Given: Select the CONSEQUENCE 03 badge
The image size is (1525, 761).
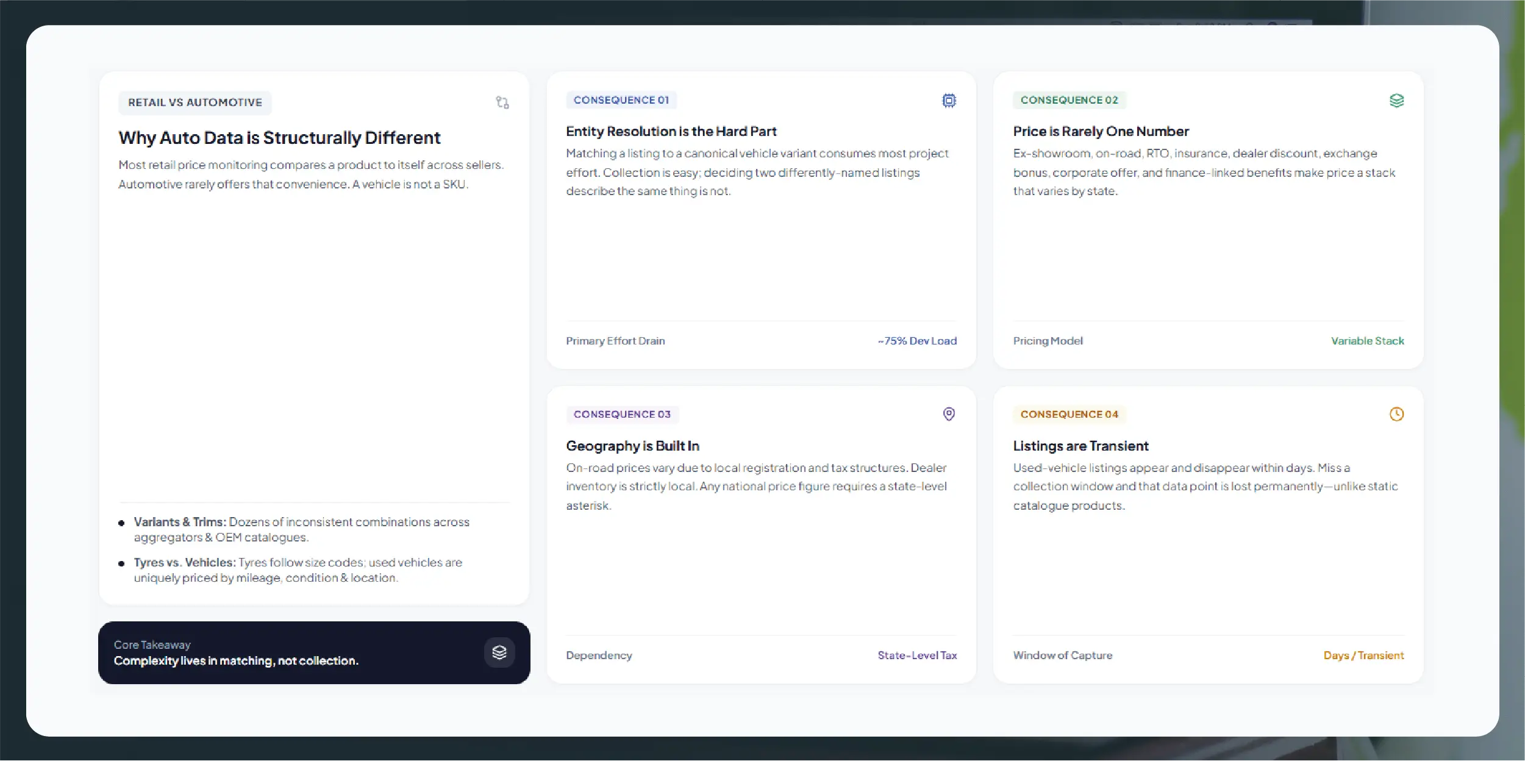Looking at the screenshot, I should click(622, 415).
